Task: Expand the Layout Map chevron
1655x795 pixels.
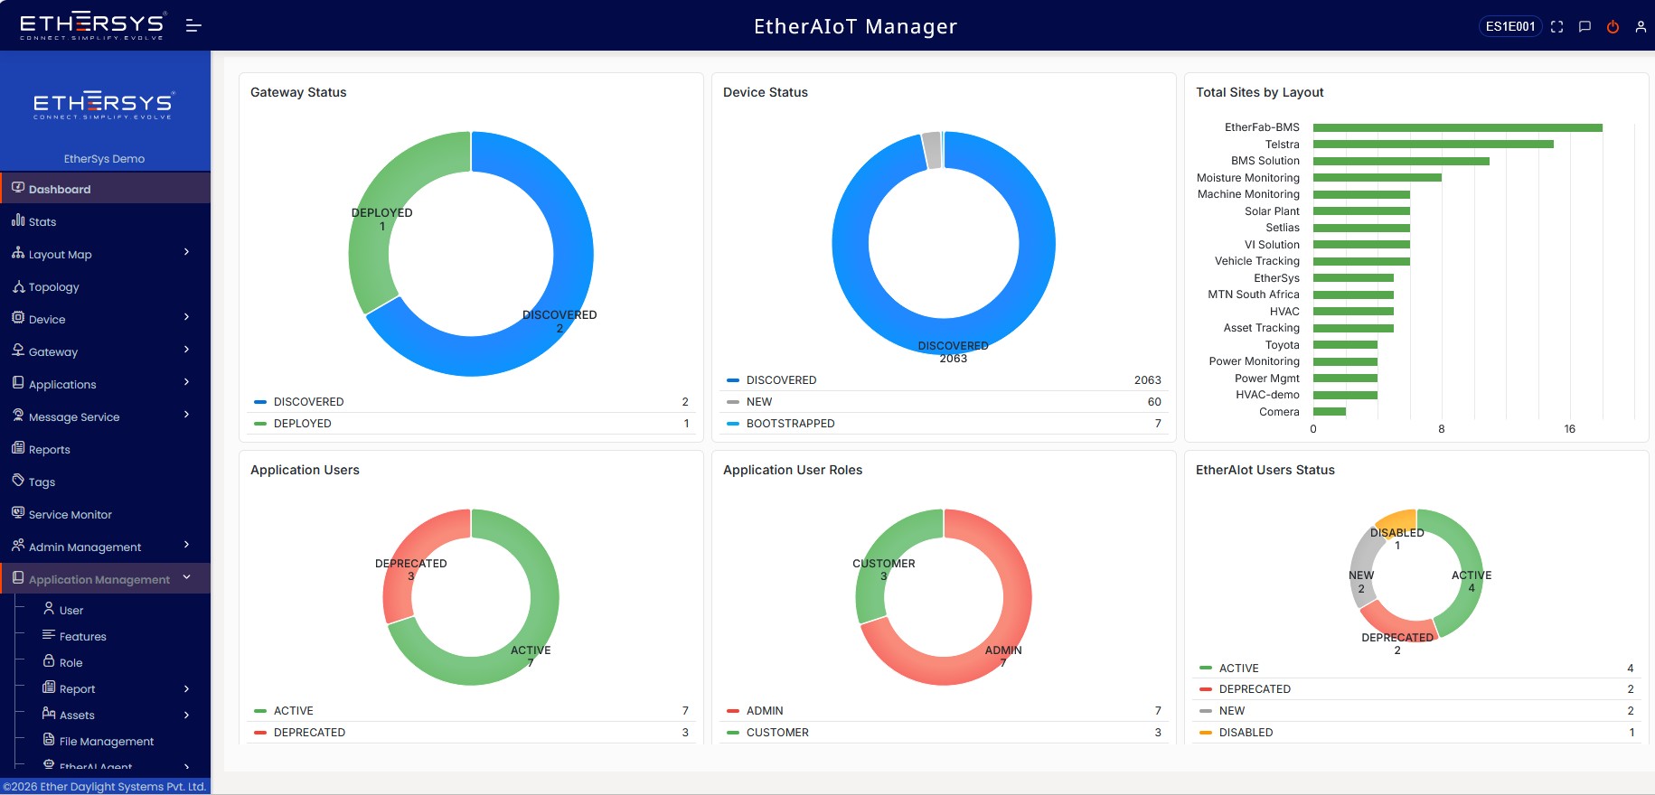Action: tap(186, 252)
